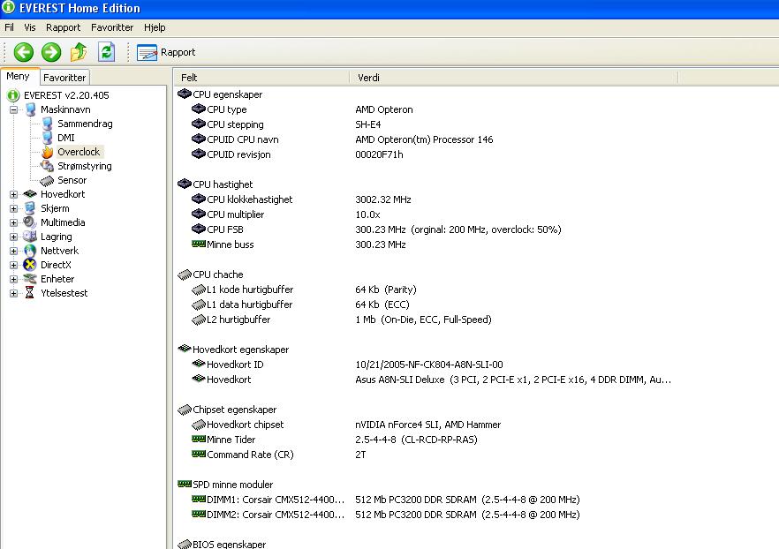Open the Sensor chip icon
This screenshot has width=779, height=549.
tap(47, 180)
